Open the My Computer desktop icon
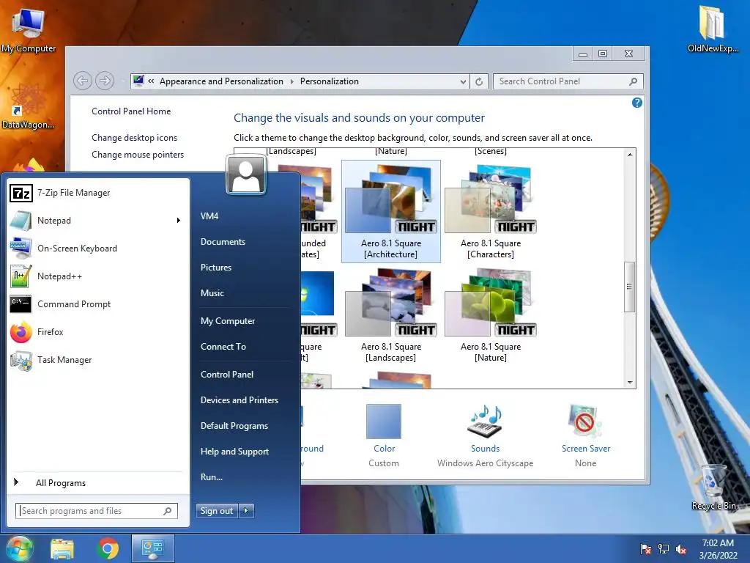Screen dimensions: 750x563 click(29, 30)
